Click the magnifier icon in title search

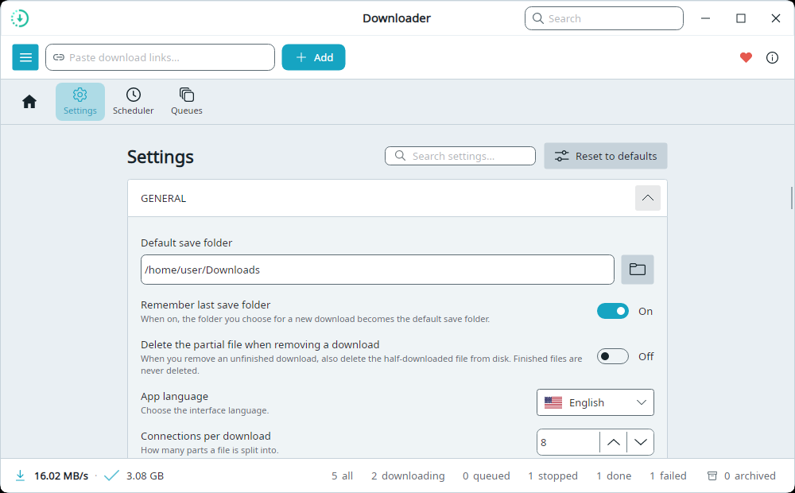pyautogui.click(x=538, y=18)
